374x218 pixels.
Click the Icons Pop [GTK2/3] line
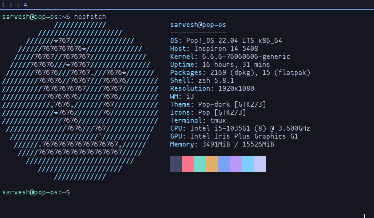[x=208, y=112]
